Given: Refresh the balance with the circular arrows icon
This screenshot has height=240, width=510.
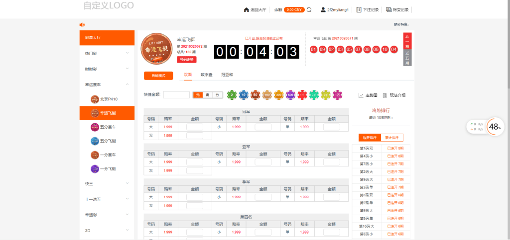Looking at the screenshot, I should tap(309, 9).
